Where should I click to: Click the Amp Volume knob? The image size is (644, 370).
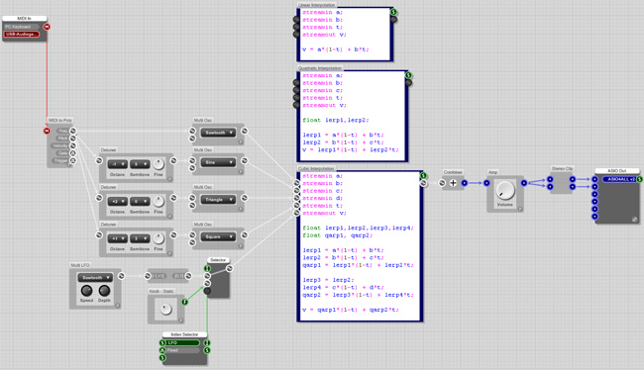pos(505,190)
